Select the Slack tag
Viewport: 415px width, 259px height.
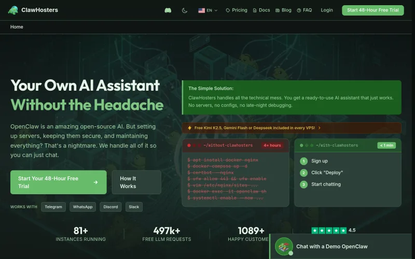134,207
